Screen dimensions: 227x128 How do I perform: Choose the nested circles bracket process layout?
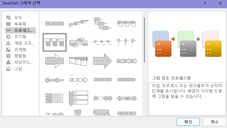[x=127, y=98]
